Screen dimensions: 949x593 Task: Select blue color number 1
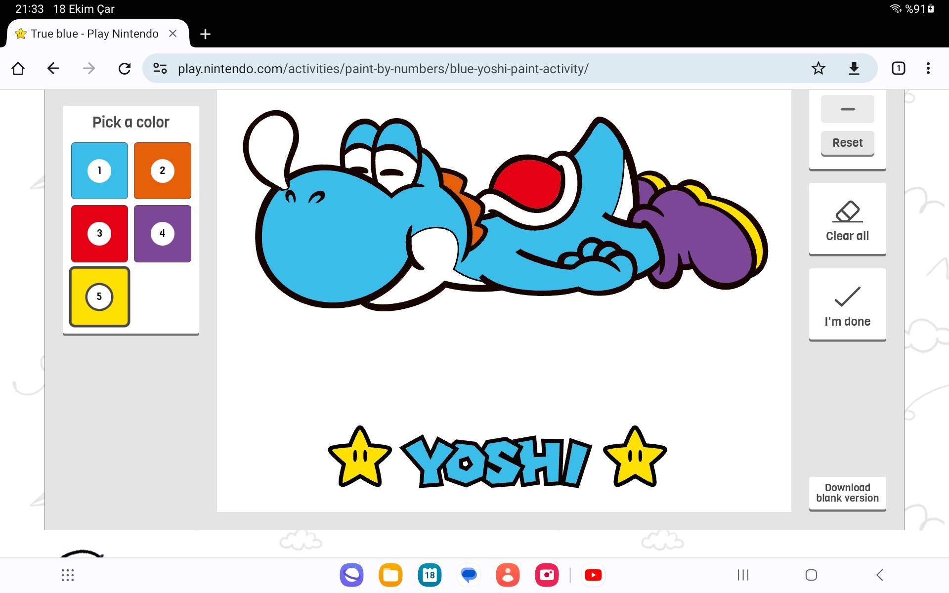click(99, 170)
